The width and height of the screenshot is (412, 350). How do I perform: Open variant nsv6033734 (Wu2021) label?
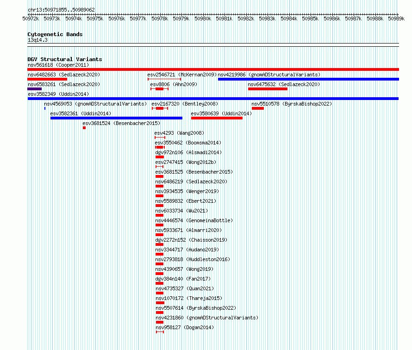(x=181, y=211)
